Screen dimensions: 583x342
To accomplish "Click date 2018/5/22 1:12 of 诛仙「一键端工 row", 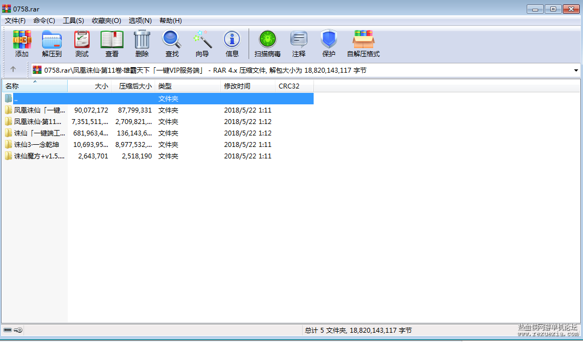I will [248, 133].
